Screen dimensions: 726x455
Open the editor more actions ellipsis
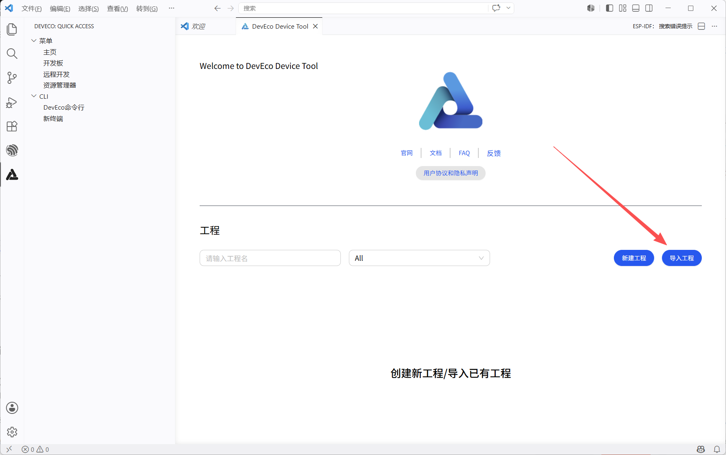(x=714, y=26)
